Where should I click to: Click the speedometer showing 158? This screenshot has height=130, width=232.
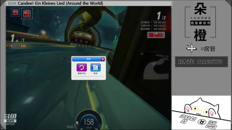[x=89, y=121]
